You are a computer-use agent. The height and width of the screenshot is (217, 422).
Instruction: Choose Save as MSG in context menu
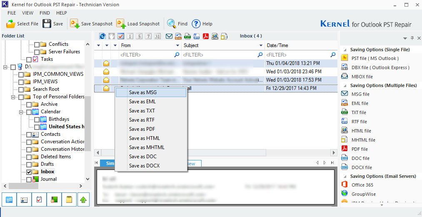click(x=151, y=92)
